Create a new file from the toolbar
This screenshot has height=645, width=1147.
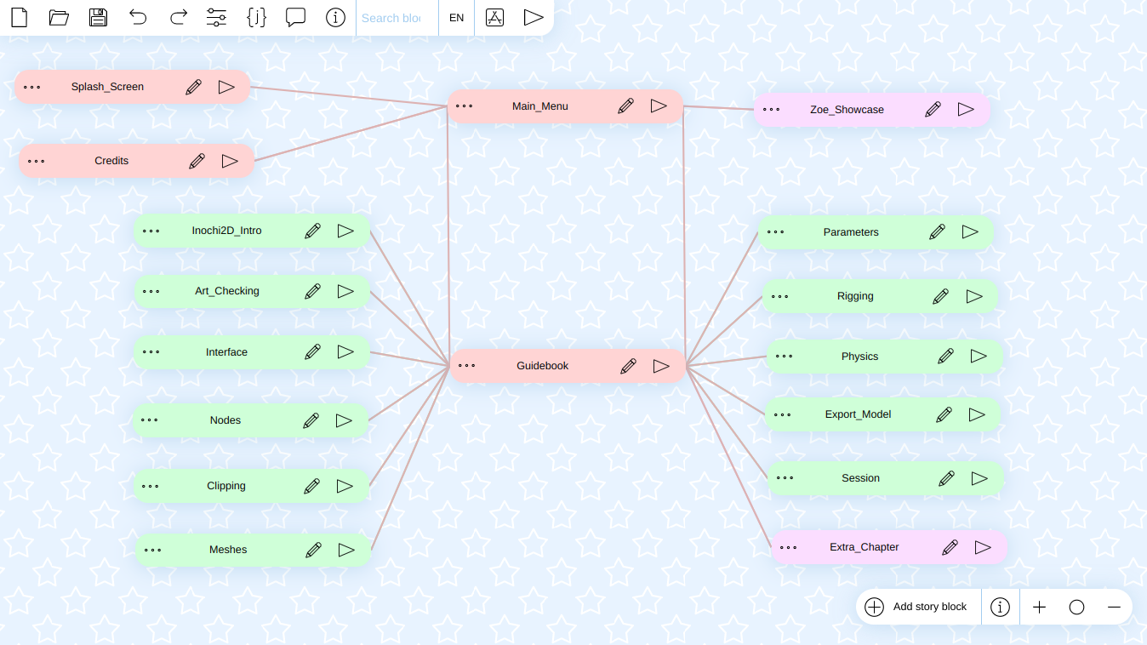pyautogui.click(x=19, y=17)
